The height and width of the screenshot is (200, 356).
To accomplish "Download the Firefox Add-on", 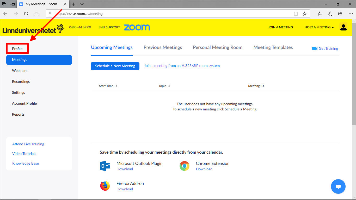I will point(125,189).
